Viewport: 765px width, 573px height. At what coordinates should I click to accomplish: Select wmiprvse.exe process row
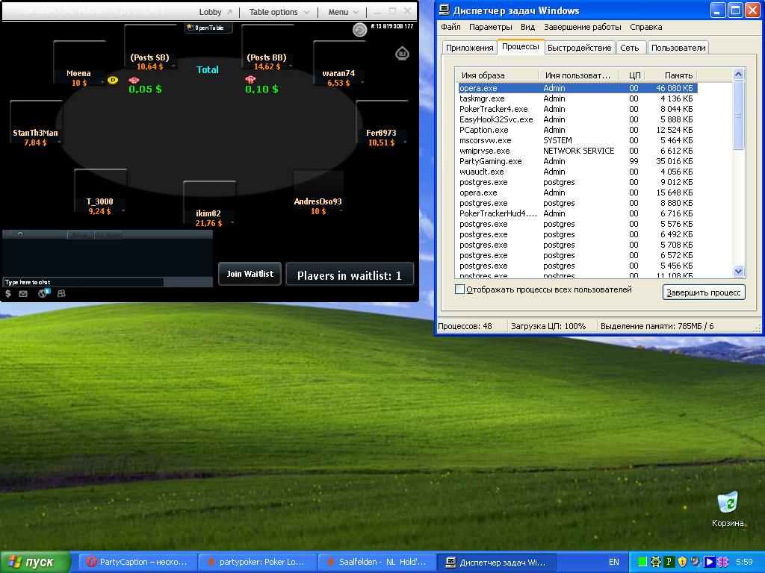click(x=577, y=151)
